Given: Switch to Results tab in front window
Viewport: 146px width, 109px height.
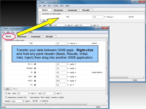Looking at the screenshot, I should point(49,36).
